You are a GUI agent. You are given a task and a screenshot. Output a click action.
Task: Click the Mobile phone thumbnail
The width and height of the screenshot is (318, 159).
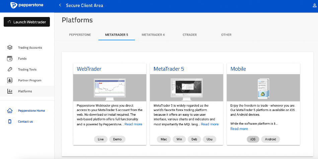coord(263,89)
